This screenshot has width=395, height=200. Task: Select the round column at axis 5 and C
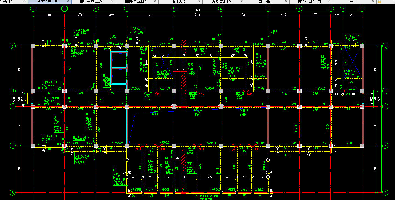coord(174,106)
